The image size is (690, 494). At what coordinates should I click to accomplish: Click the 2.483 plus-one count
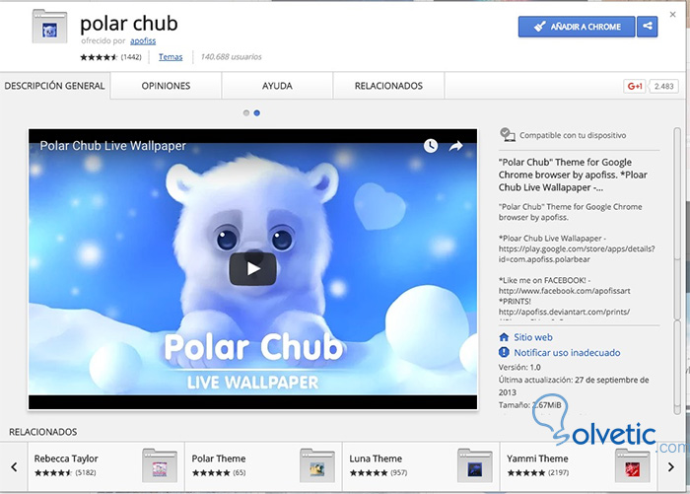pyautogui.click(x=663, y=87)
